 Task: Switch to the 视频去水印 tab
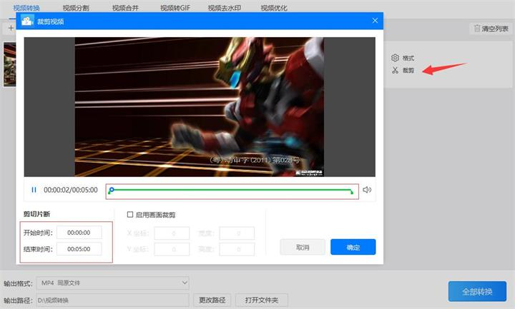point(225,8)
